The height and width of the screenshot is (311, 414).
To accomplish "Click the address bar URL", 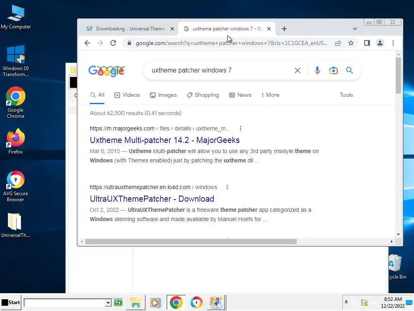I will [232, 43].
